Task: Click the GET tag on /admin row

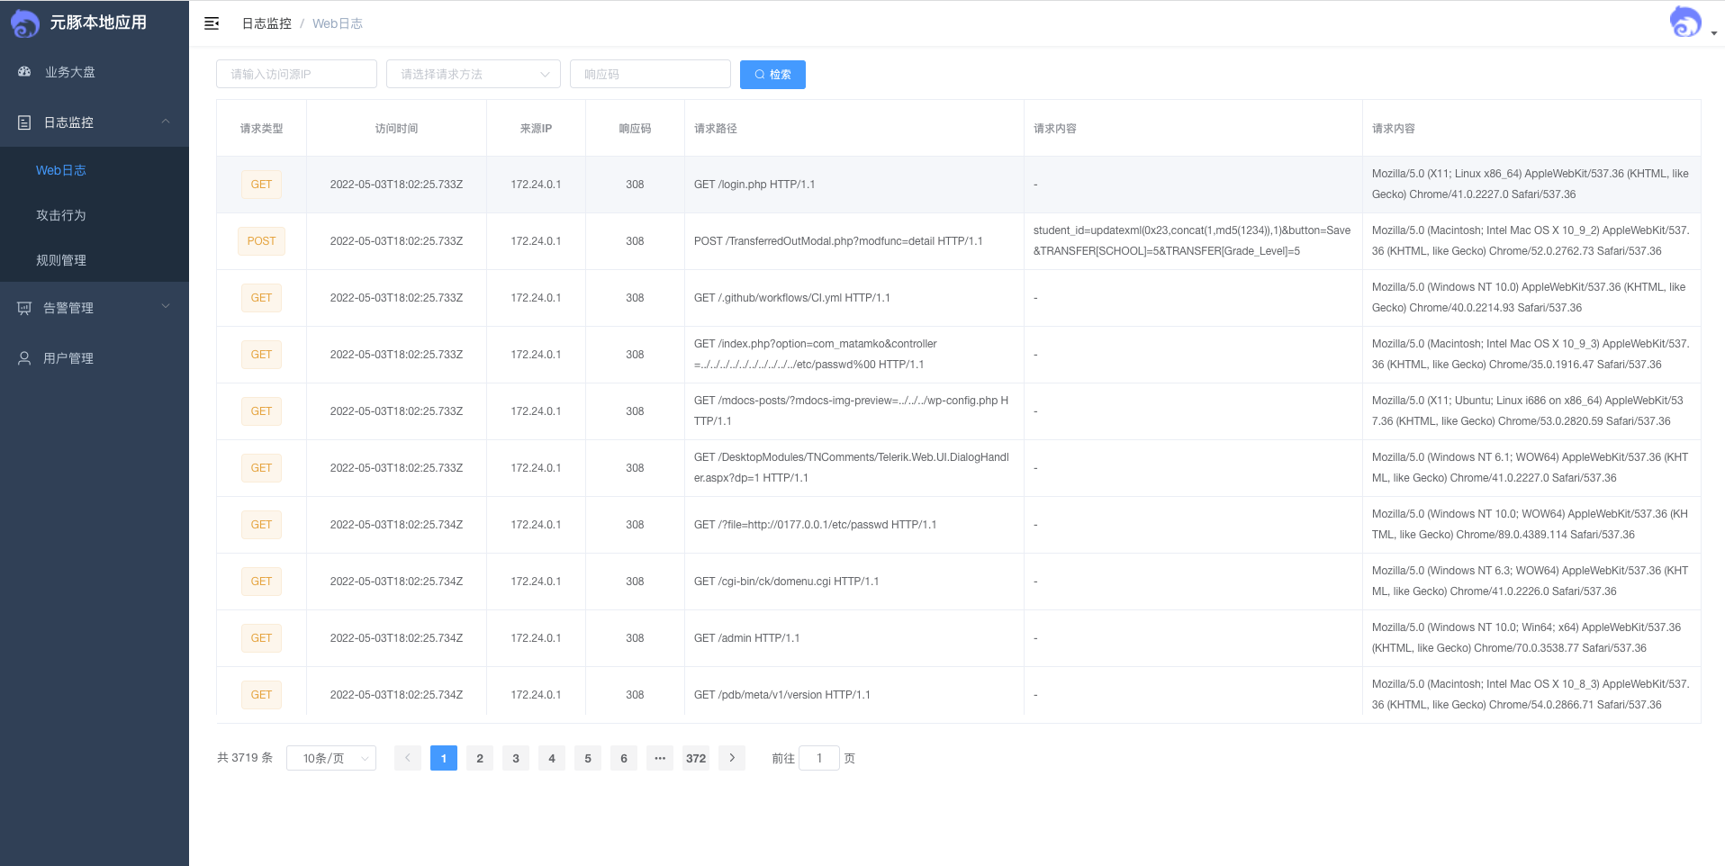Action: click(x=261, y=638)
